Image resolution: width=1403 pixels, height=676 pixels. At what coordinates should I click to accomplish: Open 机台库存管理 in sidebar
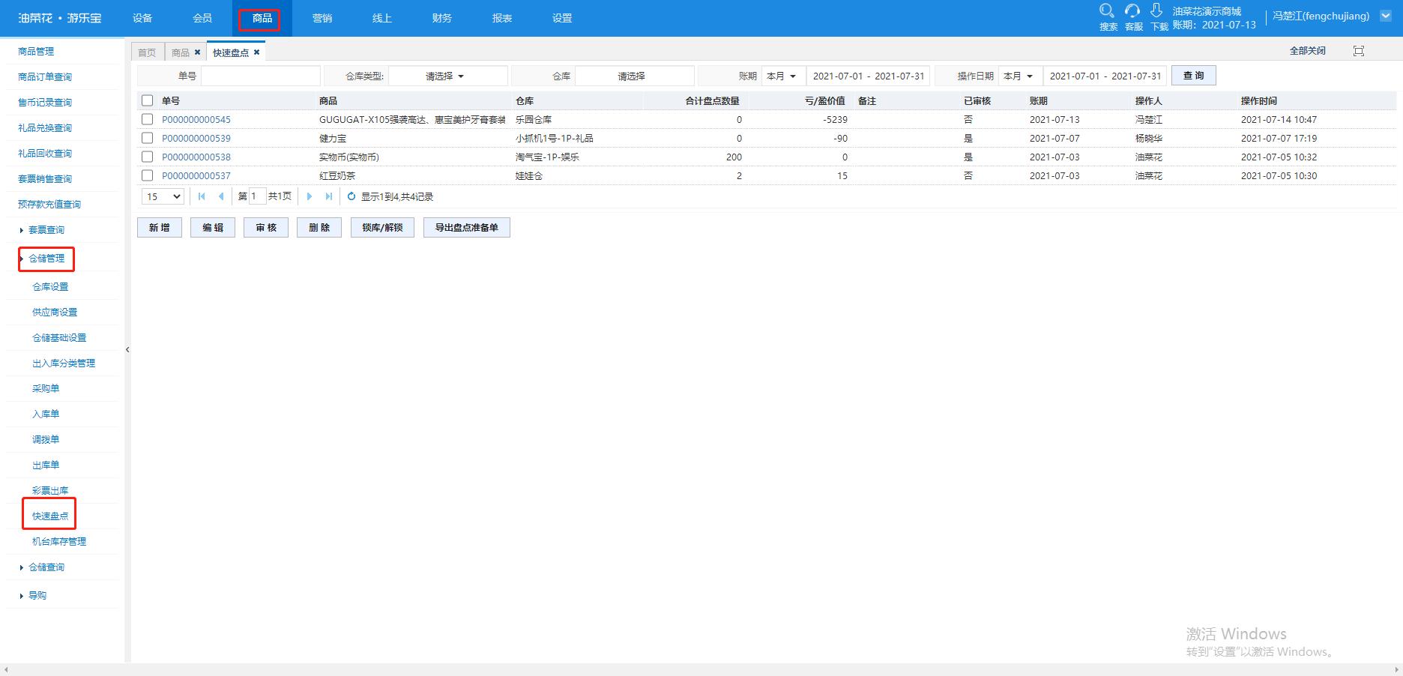(59, 542)
